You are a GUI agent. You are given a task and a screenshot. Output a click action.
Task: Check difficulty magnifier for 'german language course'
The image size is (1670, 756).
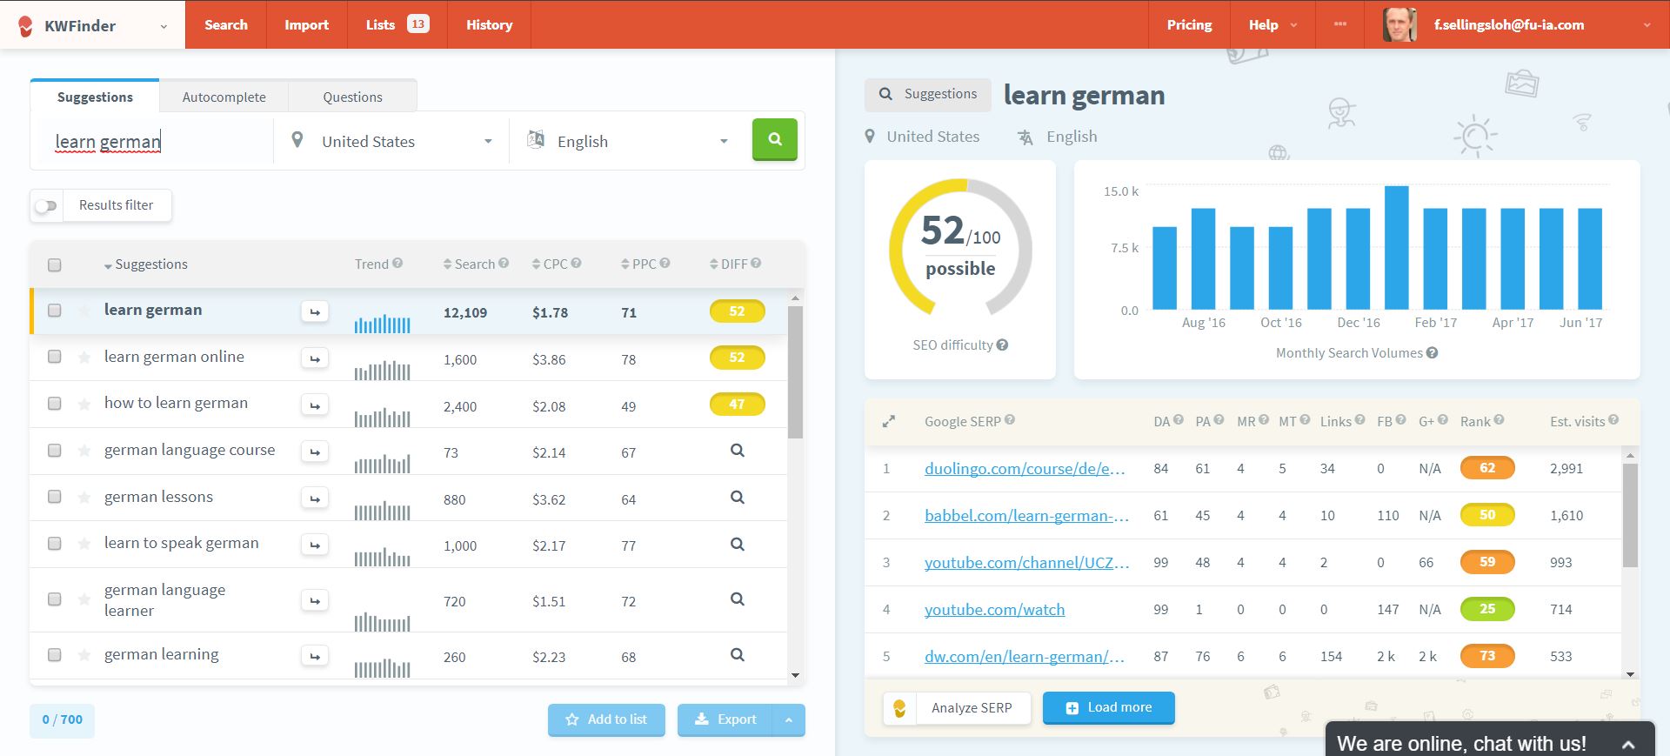click(737, 451)
